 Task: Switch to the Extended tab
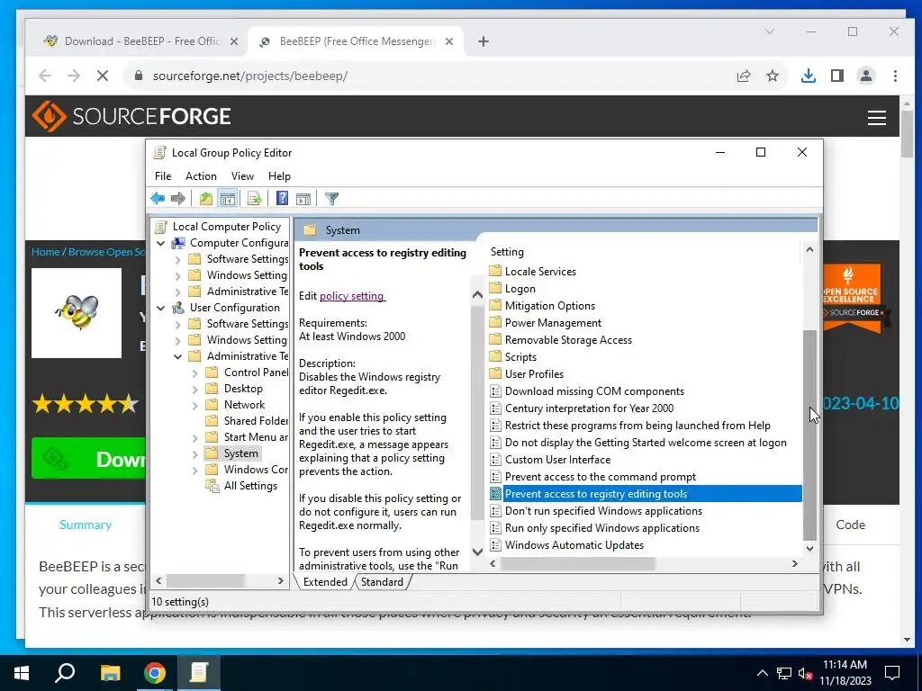[325, 582]
